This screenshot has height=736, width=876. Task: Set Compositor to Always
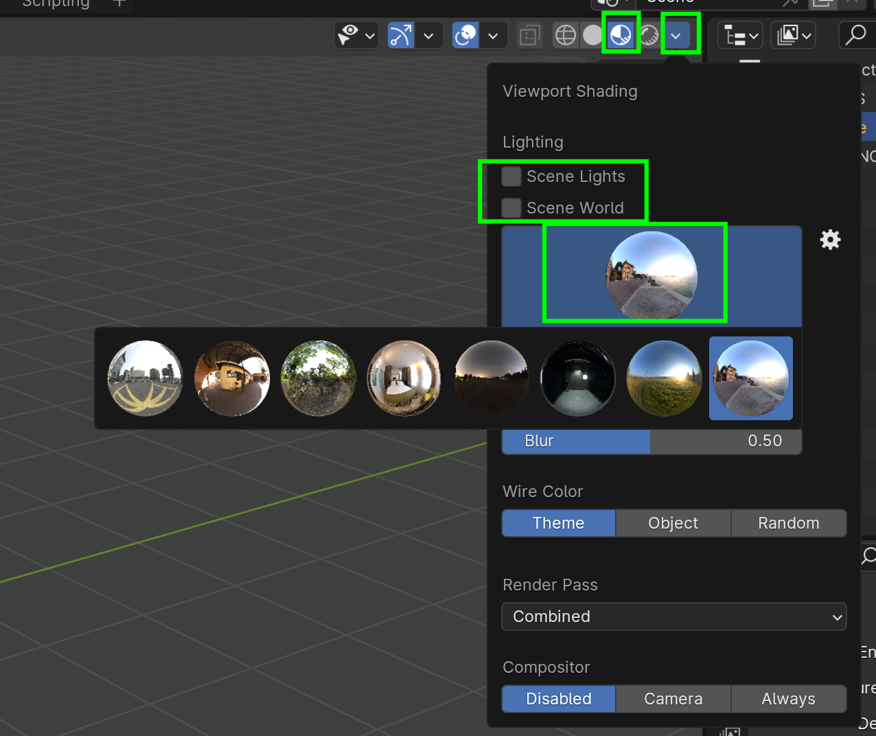coord(788,699)
